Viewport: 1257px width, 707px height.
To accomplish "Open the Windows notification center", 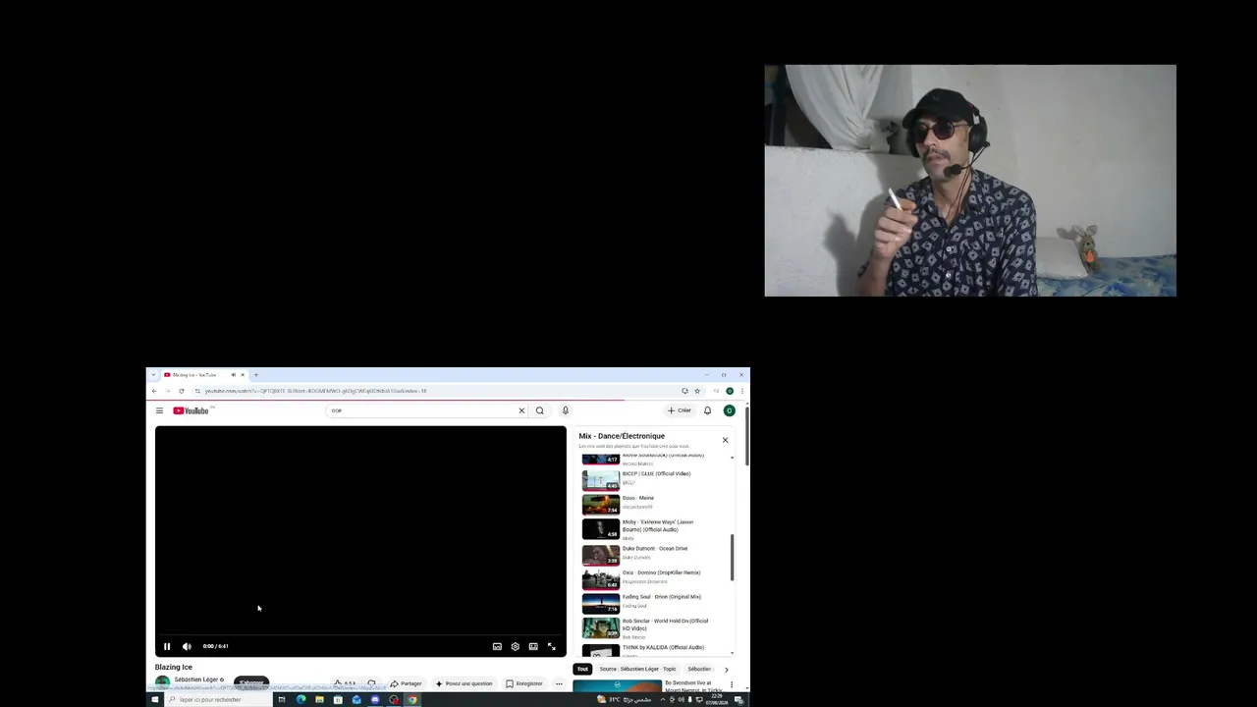I will coord(738,699).
